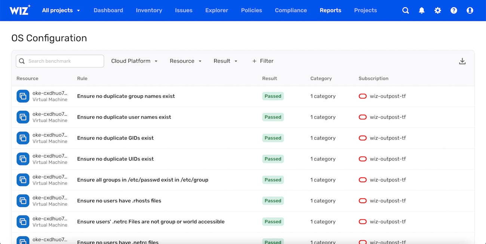This screenshot has height=244, width=486.
Task: Click the Wiz logo in the header
Action: pos(20,10)
